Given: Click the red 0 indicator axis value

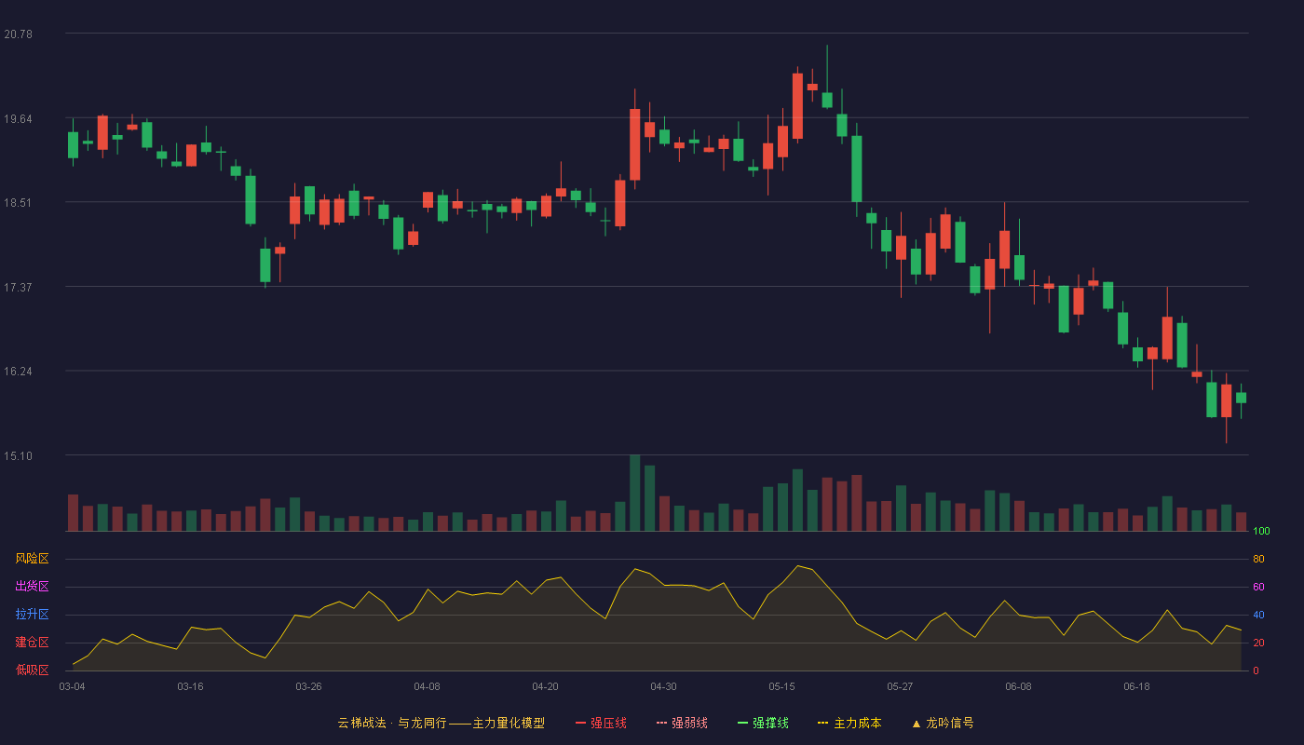Looking at the screenshot, I should click(1256, 670).
